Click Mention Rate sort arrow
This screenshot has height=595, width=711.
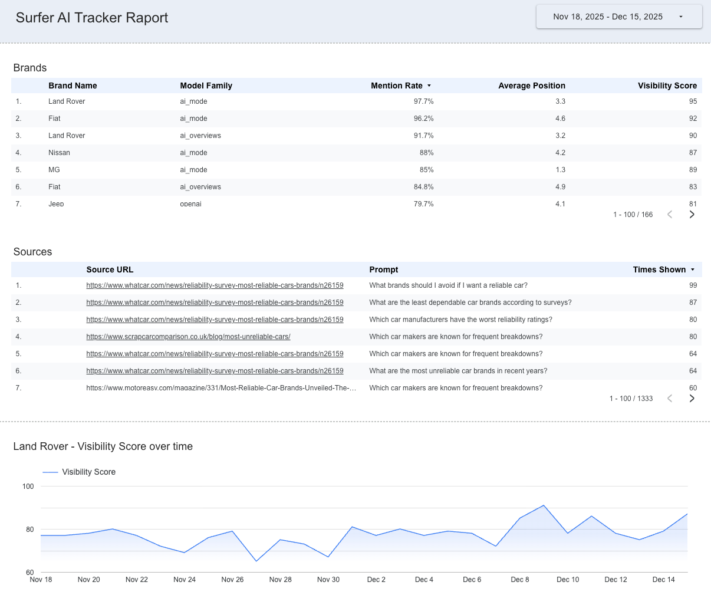(429, 86)
